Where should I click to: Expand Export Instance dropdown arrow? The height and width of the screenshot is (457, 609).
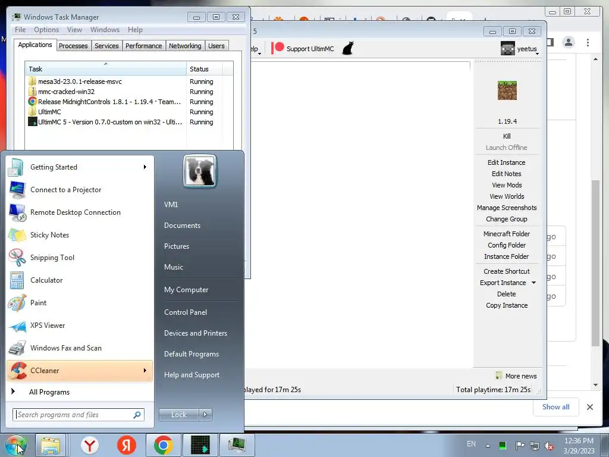click(533, 283)
